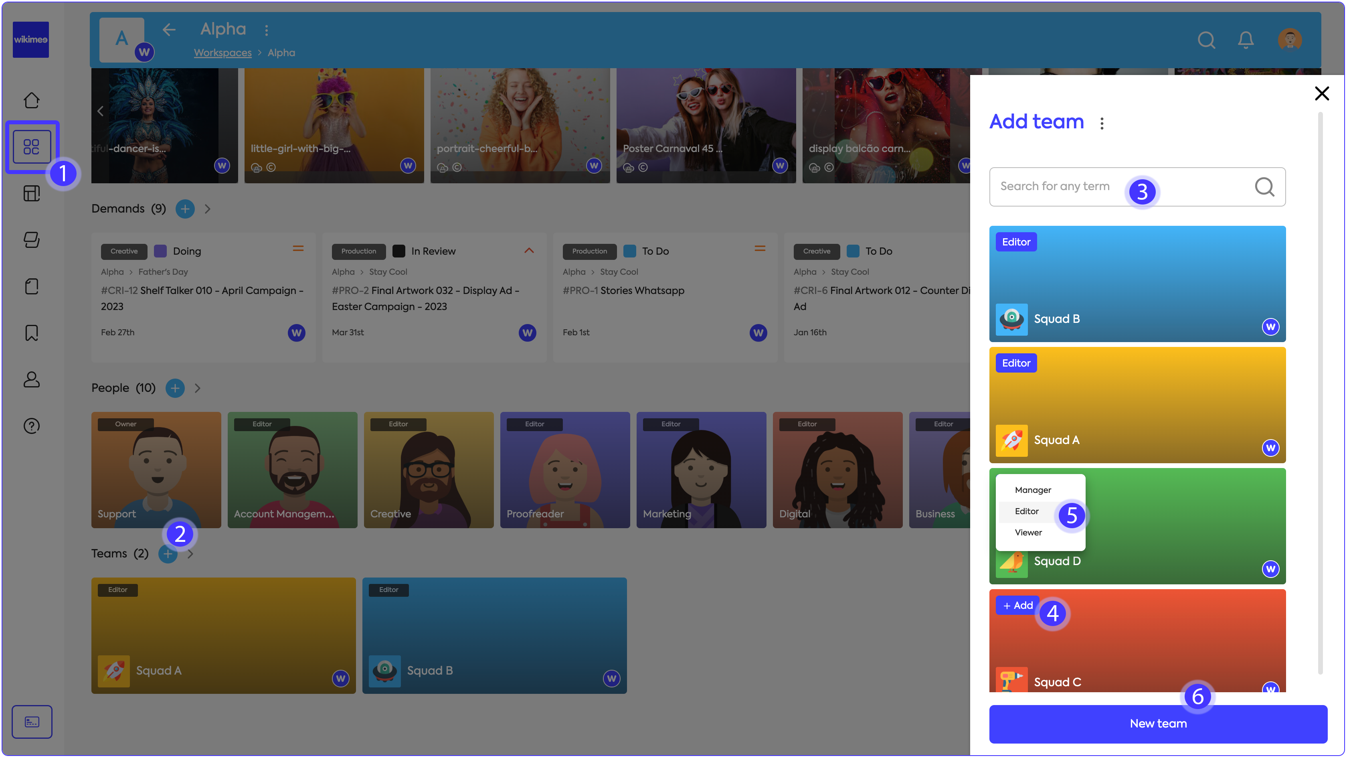The height and width of the screenshot is (758, 1347).
Task: Open the Add team three-dot menu
Action: [x=1102, y=124]
